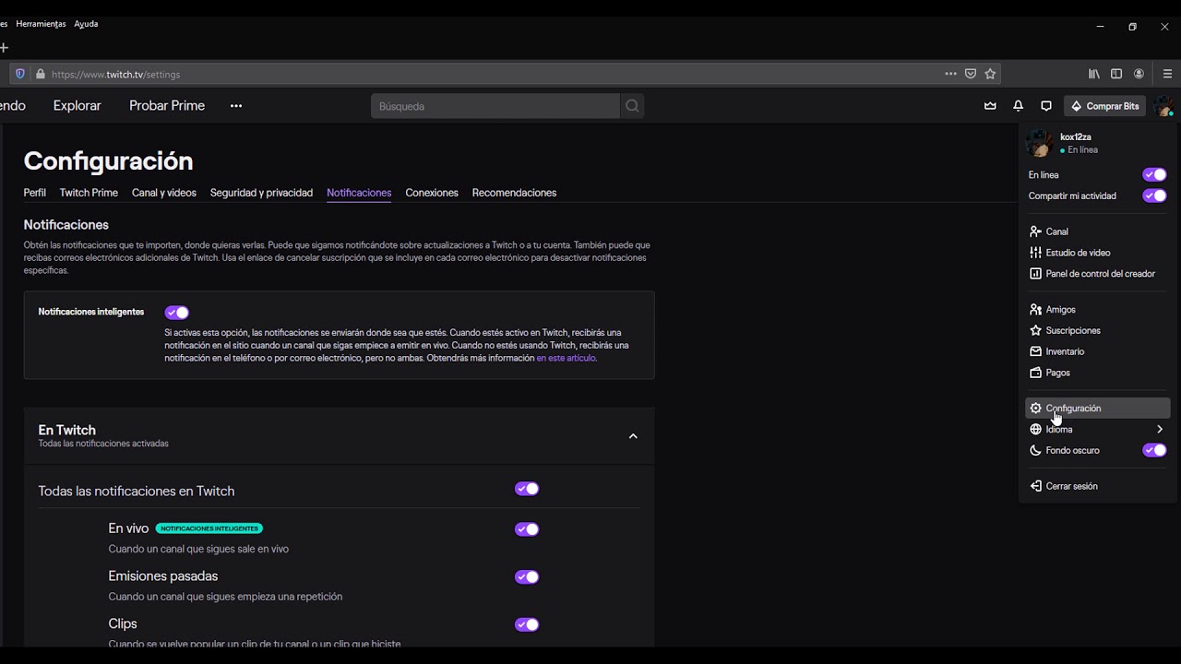Select the Notificaciones tab

359,193
